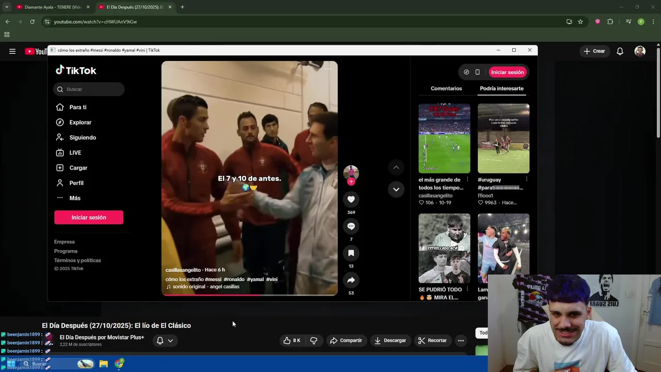This screenshot has width=661, height=372.
Task: Open File Explorer from taskbar
Action: (x=103, y=364)
